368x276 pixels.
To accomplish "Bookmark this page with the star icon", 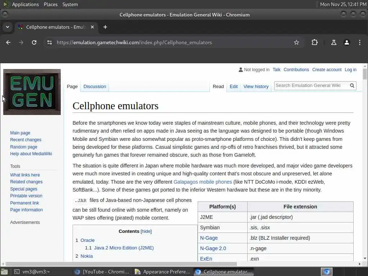I will pos(296,42).
